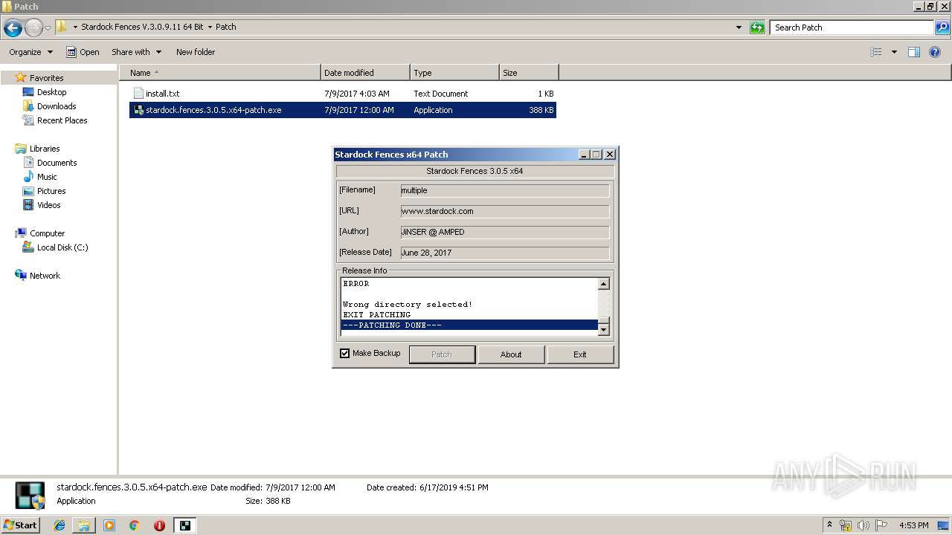
Task: Toggle the Make Backup checkbox
Action: click(x=344, y=354)
